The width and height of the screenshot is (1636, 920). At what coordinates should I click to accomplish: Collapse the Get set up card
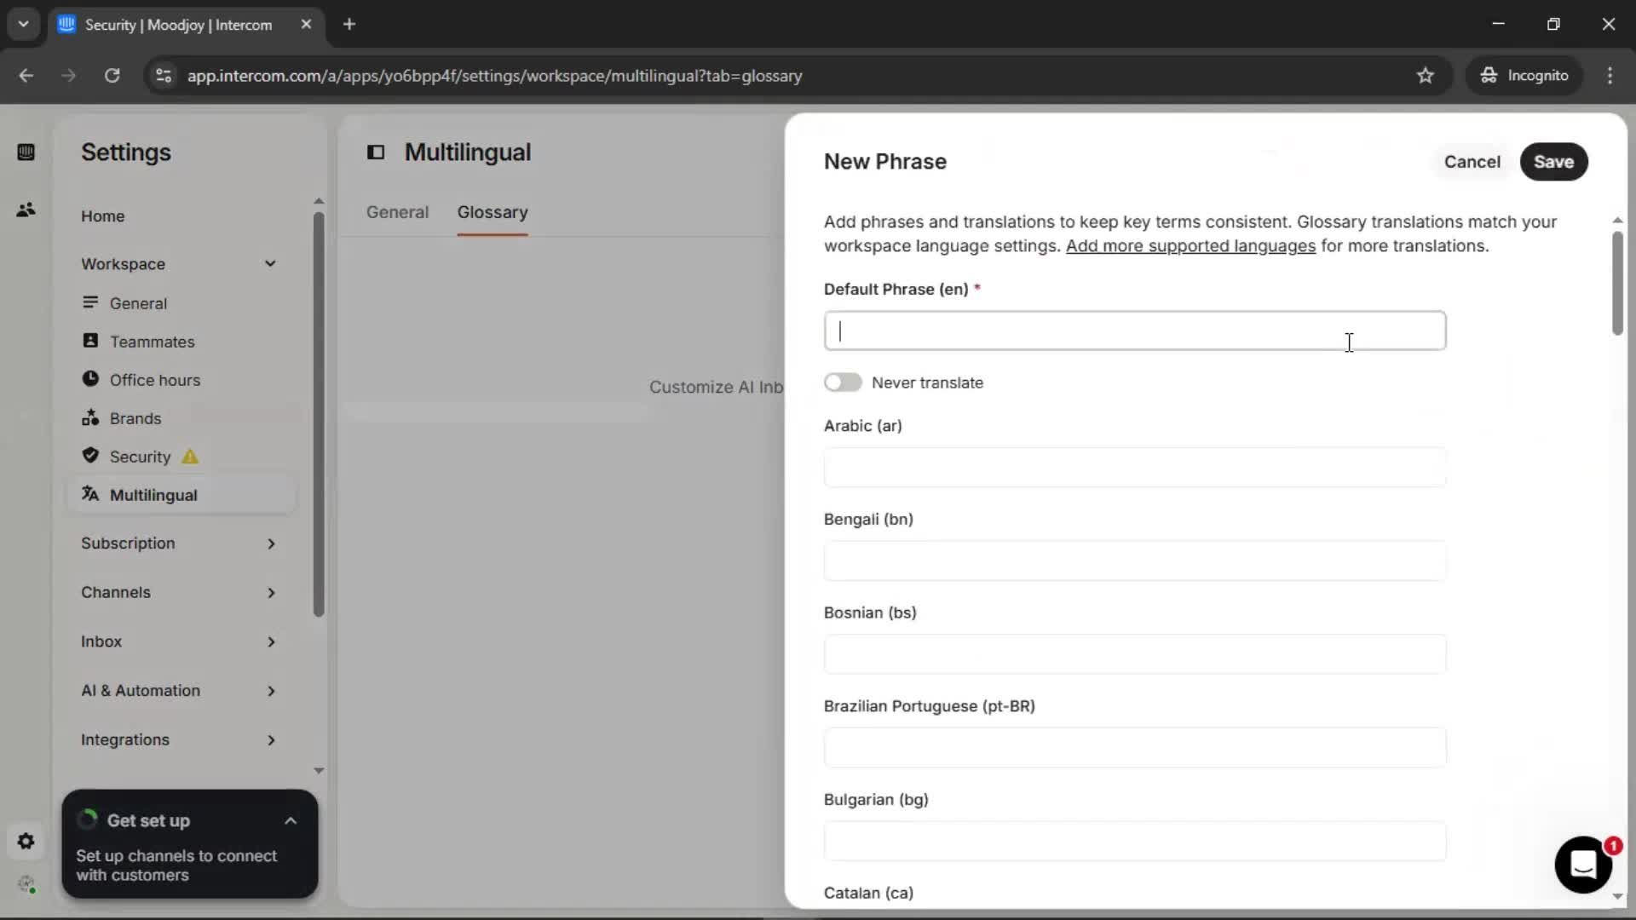[x=291, y=821]
